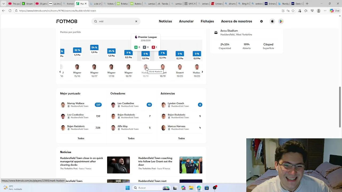Viewport: 342px width, 192px height.
Task: Open Bojan Radulovic in Asistencias list
Action: coord(181,116)
